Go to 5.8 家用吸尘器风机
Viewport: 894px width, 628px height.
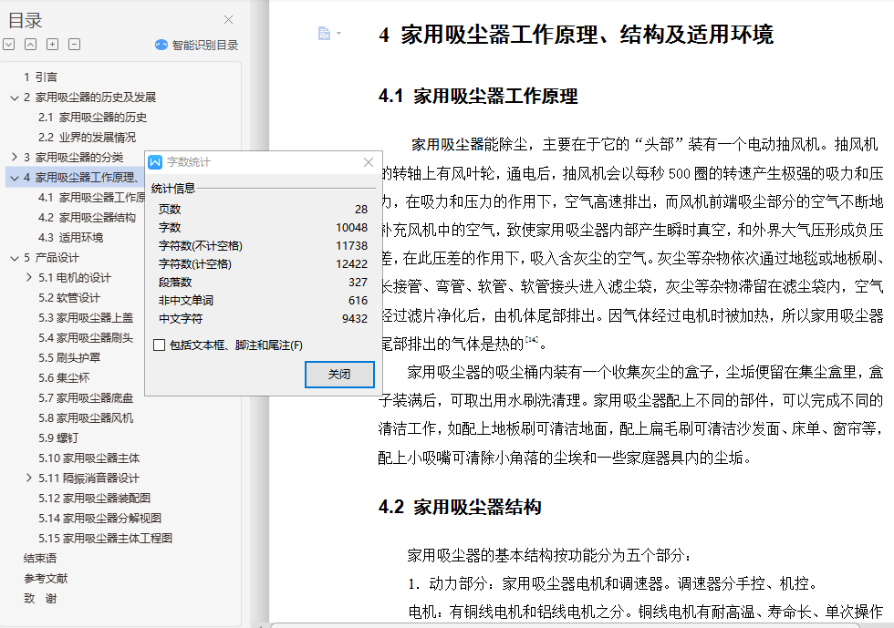[86, 418]
